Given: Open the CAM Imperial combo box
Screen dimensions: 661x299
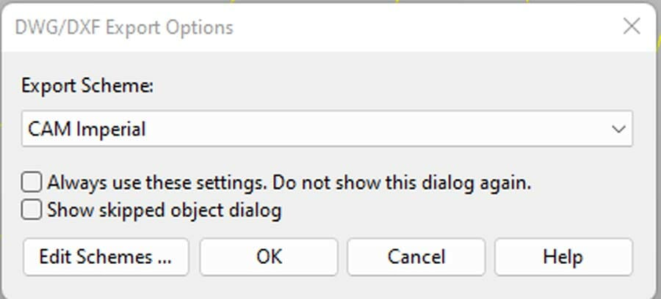Looking at the screenshot, I should [327, 130].
